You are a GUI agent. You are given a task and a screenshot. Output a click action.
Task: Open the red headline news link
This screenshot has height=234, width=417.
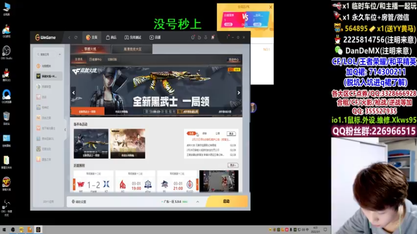coord(211,139)
